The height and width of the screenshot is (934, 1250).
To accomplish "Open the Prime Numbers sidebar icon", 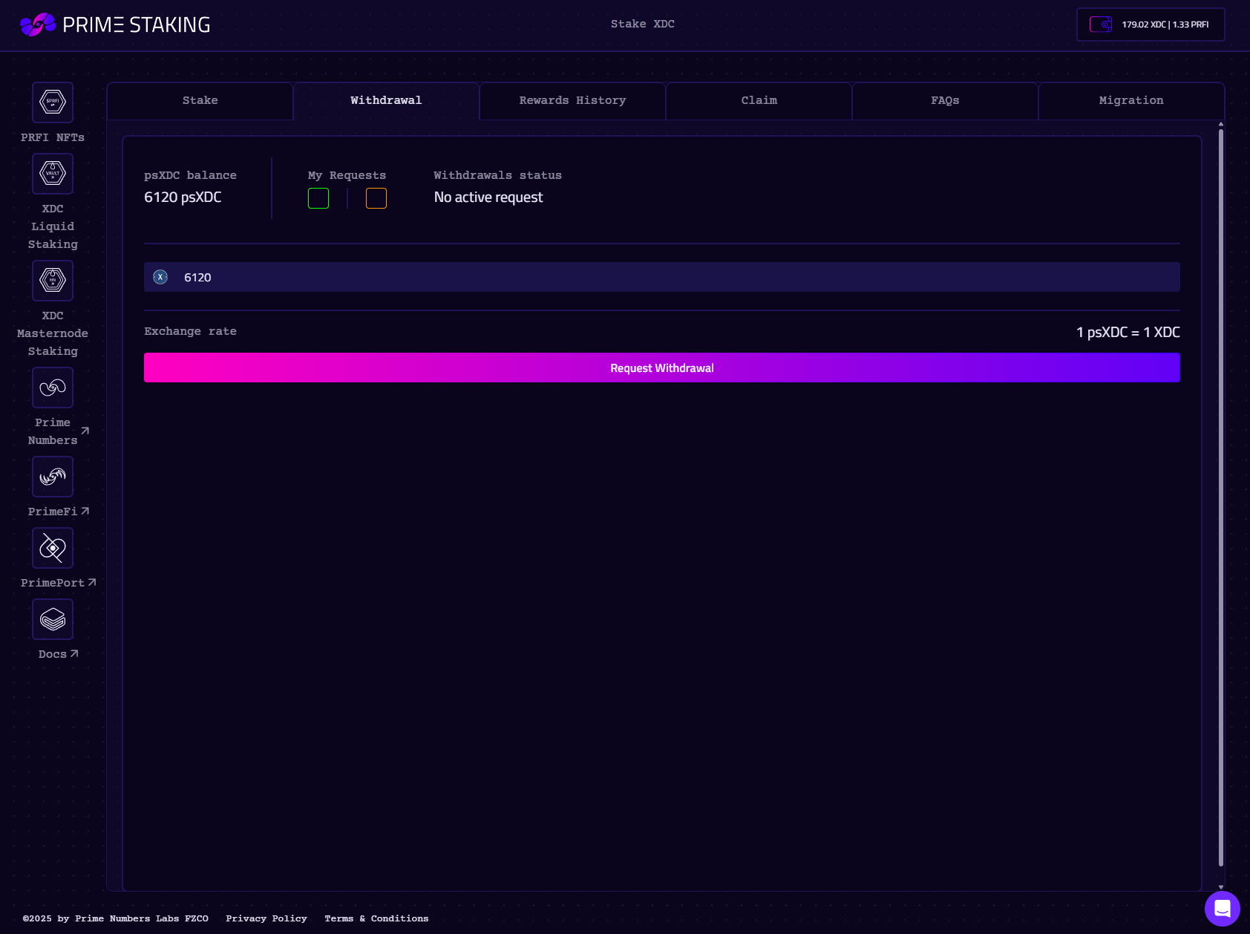I will point(53,388).
